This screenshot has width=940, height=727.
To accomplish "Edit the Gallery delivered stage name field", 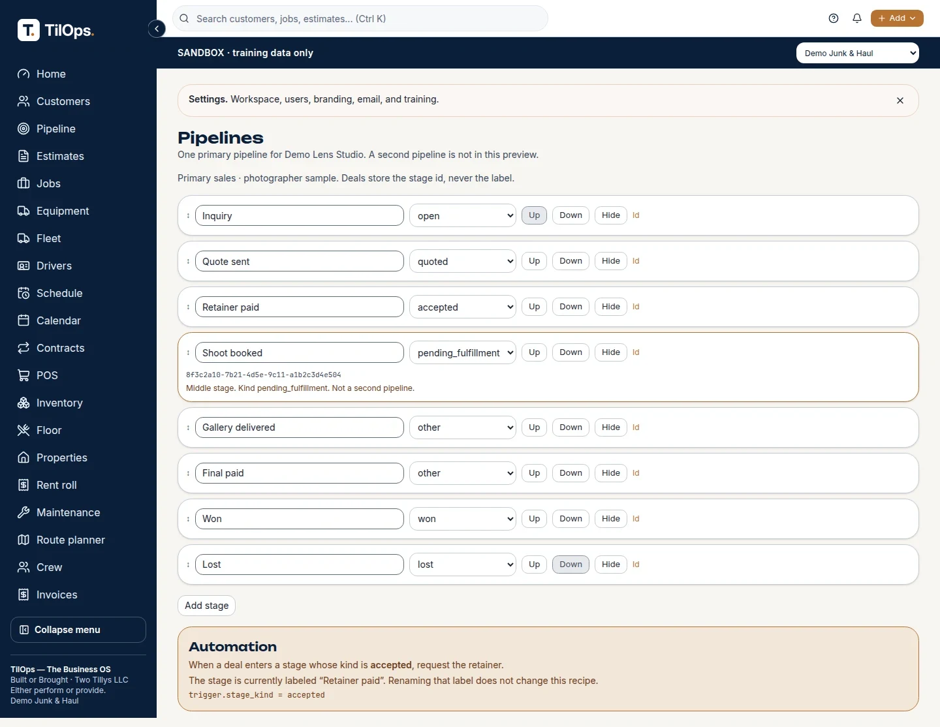I will (x=300, y=427).
